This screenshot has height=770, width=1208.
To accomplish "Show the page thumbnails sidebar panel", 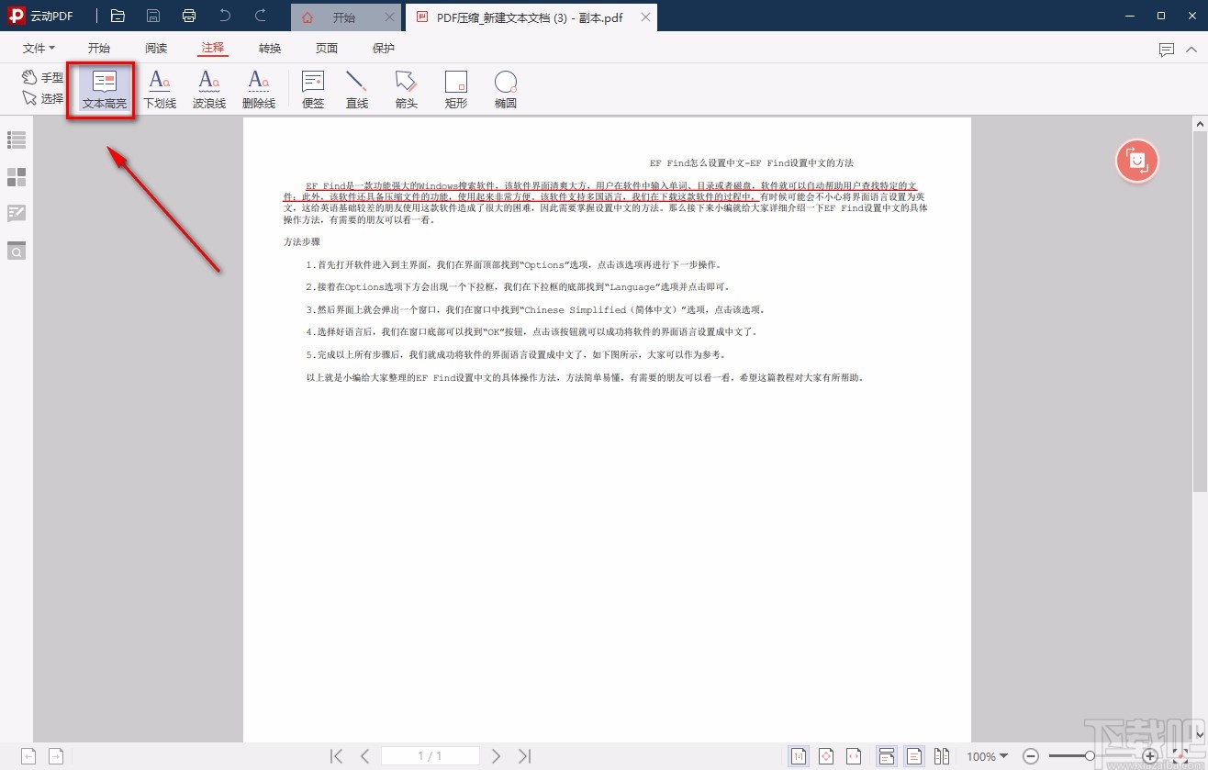I will tap(16, 177).
